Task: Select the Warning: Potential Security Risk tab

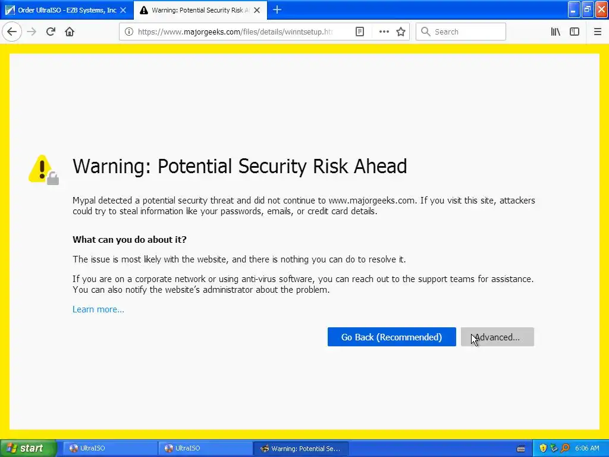Action: coord(200,10)
